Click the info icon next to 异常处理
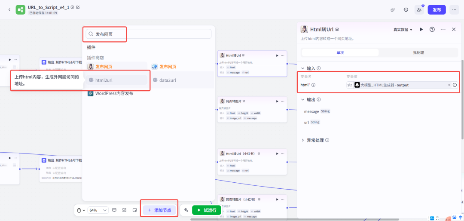 (327, 140)
